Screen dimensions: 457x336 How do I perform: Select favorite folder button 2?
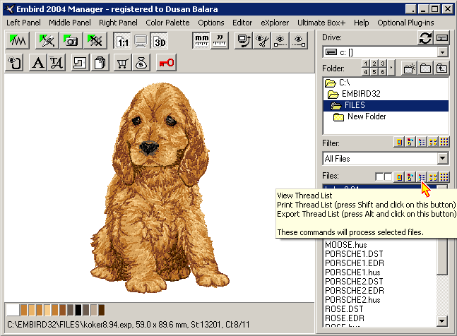tap(374, 64)
